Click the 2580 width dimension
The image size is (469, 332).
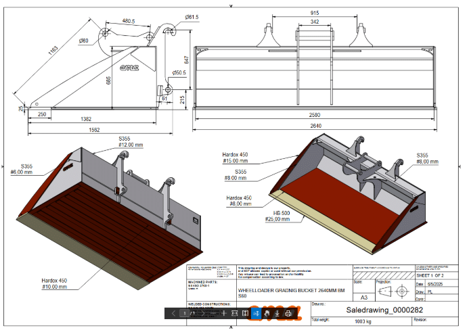315,115
